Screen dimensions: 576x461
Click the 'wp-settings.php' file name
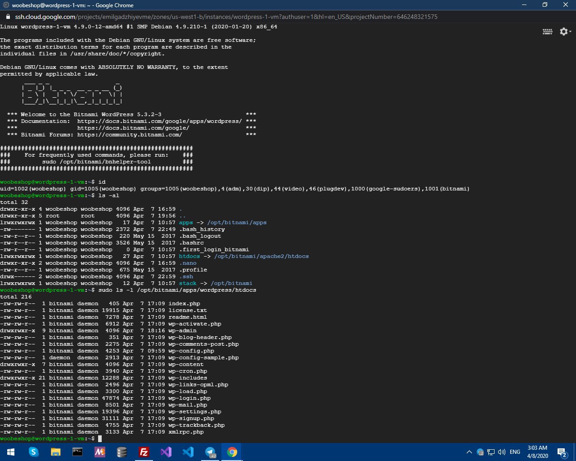[x=195, y=411]
